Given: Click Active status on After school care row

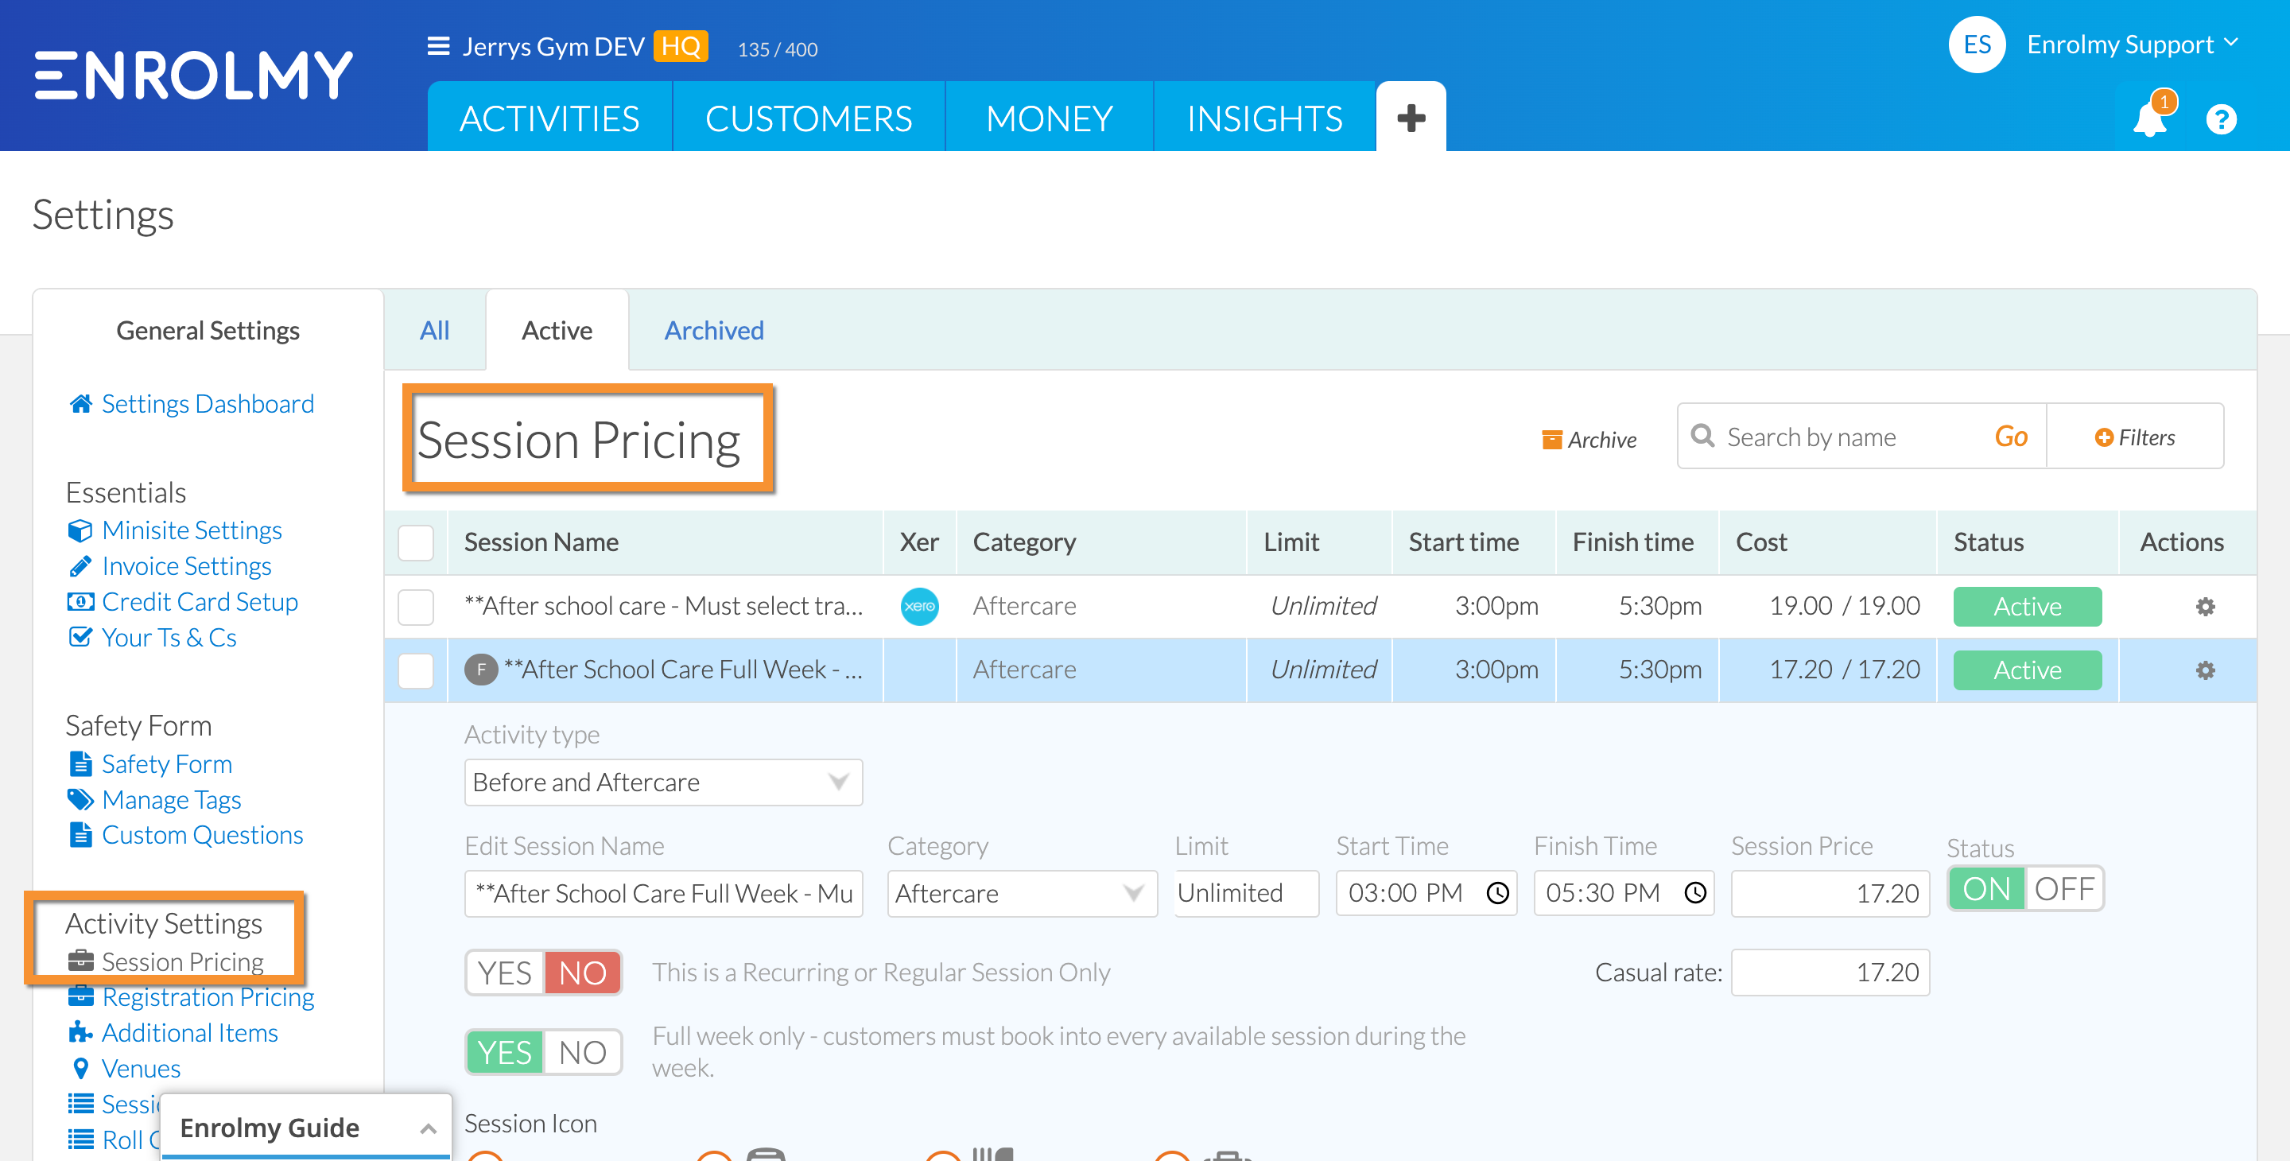Looking at the screenshot, I should (2027, 606).
